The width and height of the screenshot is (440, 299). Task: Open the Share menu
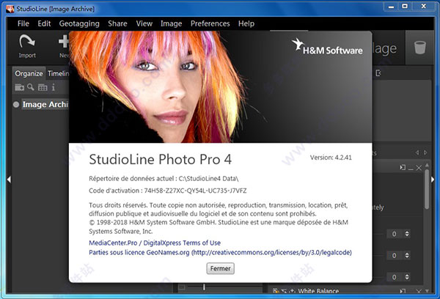(117, 23)
